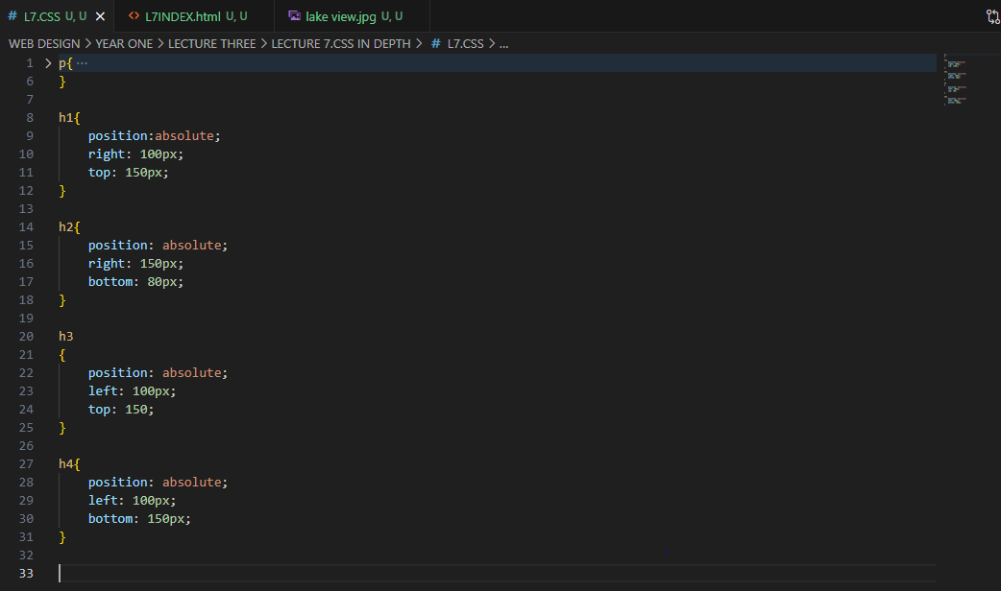Click the HTML file icon in the L7INDEX.html tab
Image resolution: width=1001 pixels, height=591 pixels.
pos(134,16)
